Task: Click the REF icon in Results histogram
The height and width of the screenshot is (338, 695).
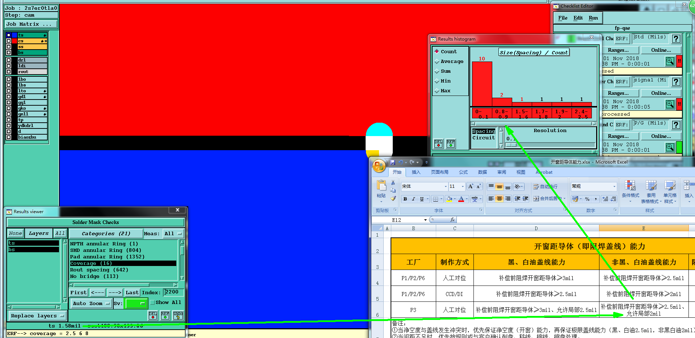Action: coord(451,144)
